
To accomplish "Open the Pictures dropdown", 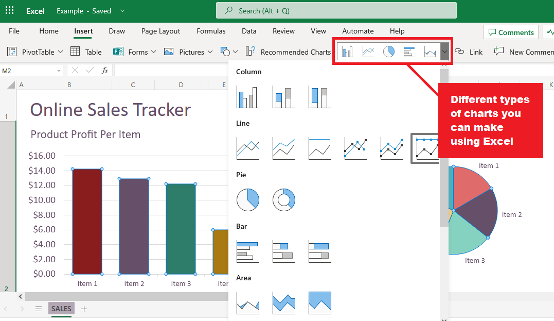I will click(210, 52).
